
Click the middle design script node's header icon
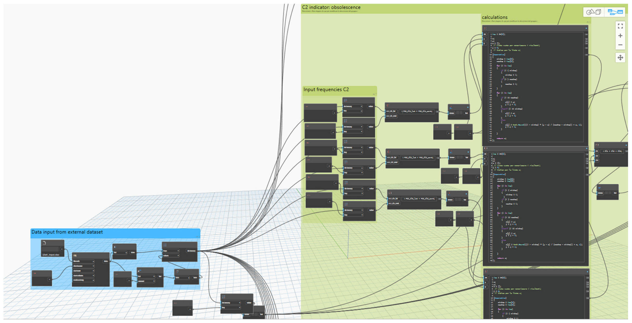(x=486, y=148)
